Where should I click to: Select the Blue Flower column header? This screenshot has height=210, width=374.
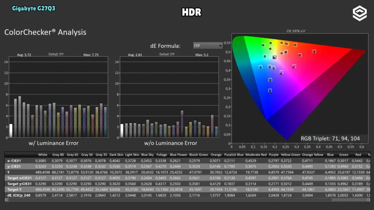point(179,155)
